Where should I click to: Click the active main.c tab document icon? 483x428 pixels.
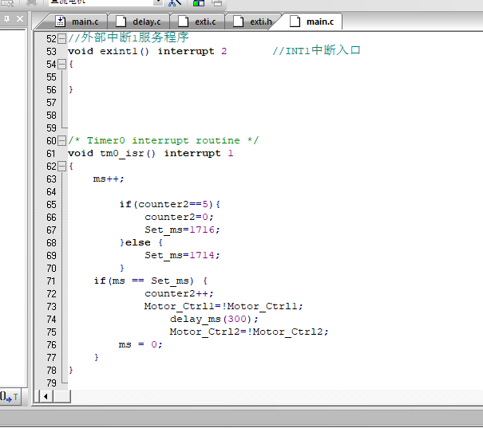coord(295,22)
